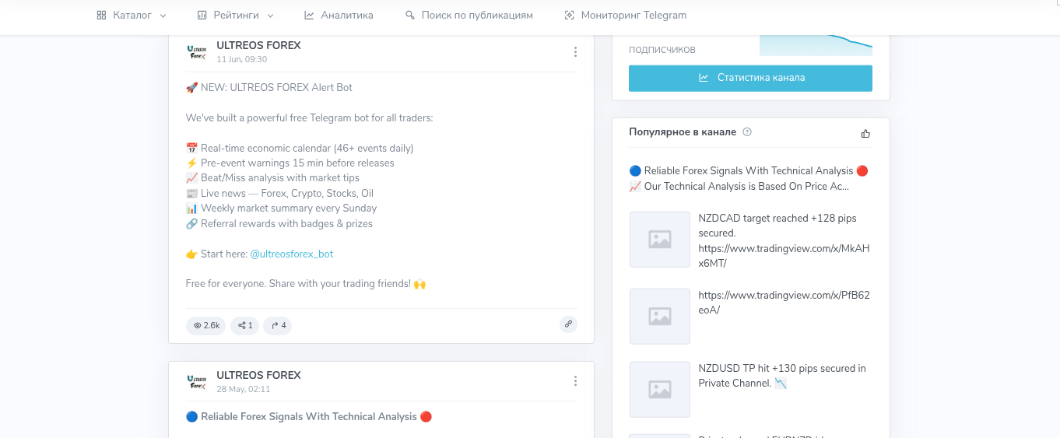
Task: Open the Аналитика menu item
Action: pos(339,16)
